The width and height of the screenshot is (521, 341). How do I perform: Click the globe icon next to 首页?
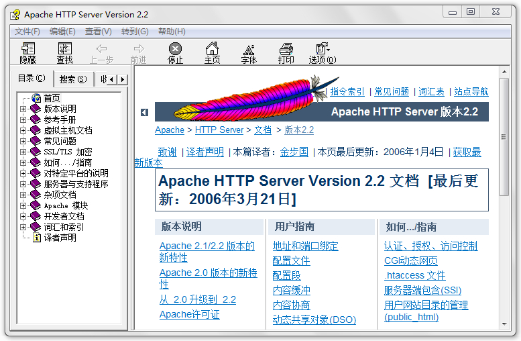pyautogui.click(x=36, y=98)
